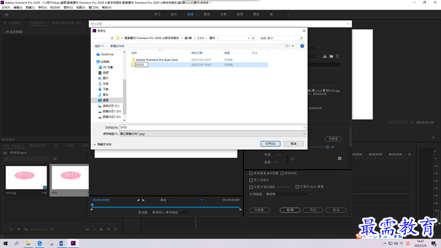This screenshot has width=441, height=248.
Task: Toggle Use Maximum Render Quality checkbox
Action: pos(251,174)
